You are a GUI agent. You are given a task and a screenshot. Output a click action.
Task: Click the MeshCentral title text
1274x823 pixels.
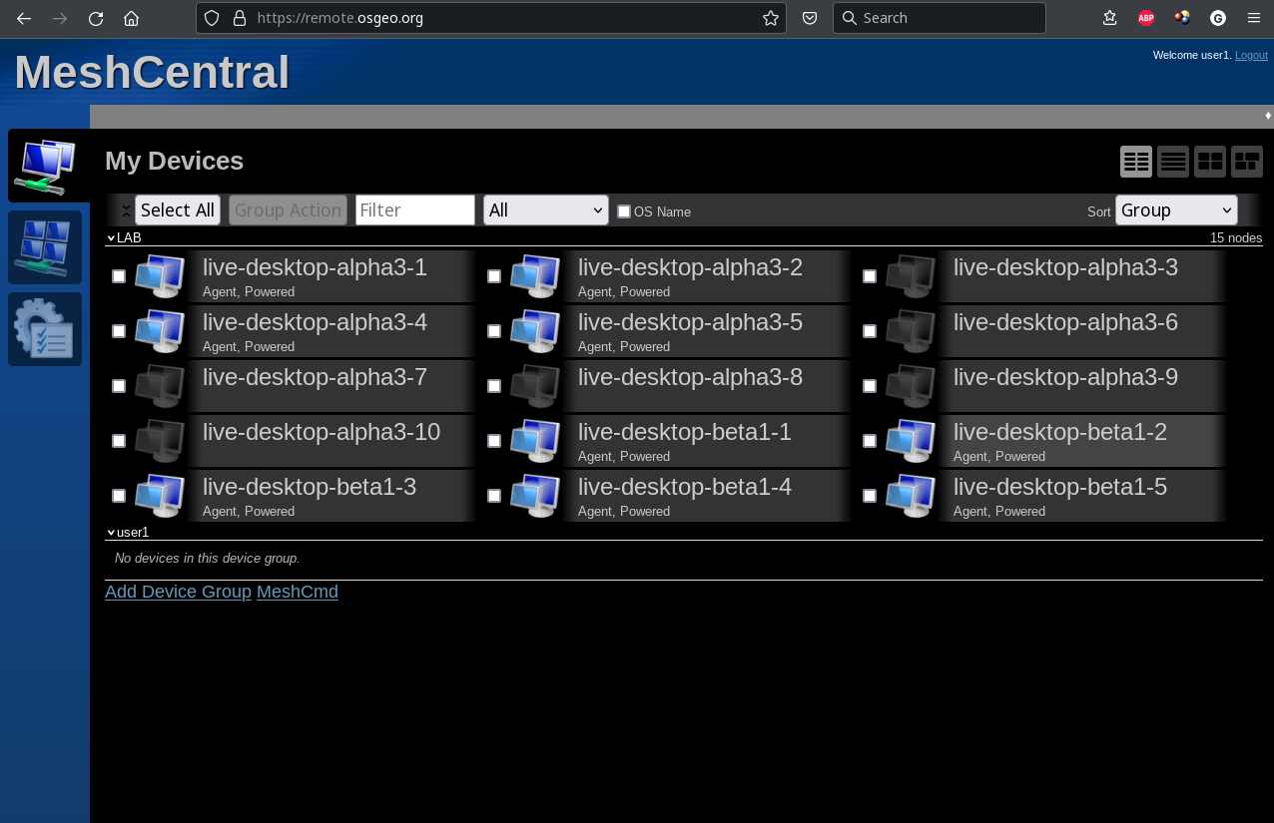tap(152, 73)
